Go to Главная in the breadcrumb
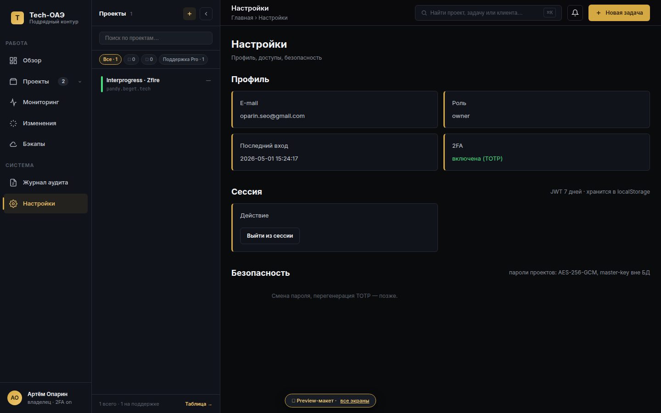Screen dimensions: 661x413 click(x=242, y=18)
